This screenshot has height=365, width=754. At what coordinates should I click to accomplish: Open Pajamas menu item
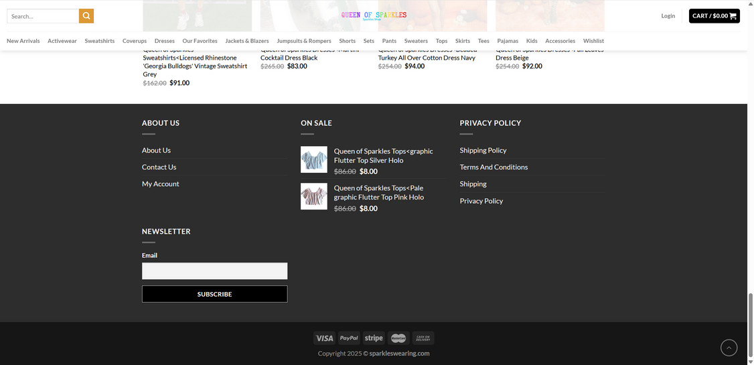click(x=508, y=41)
